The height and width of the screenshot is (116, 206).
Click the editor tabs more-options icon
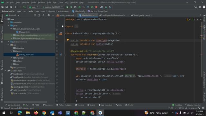(x=201, y=15)
